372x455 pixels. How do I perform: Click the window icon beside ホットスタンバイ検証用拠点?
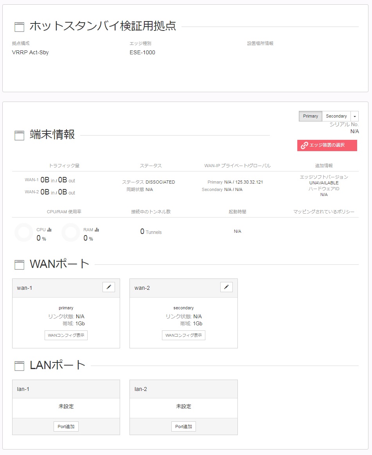click(20, 27)
